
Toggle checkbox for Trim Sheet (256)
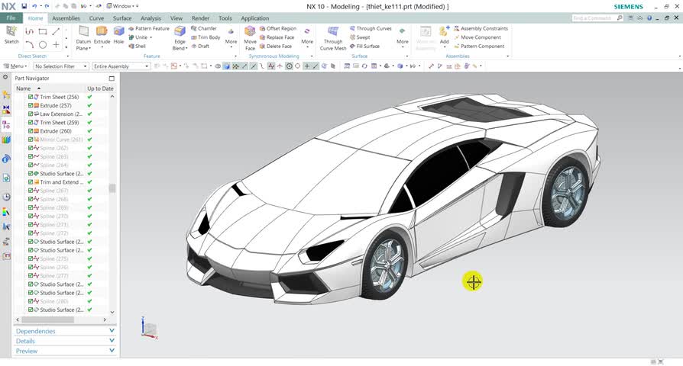pyautogui.click(x=31, y=97)
